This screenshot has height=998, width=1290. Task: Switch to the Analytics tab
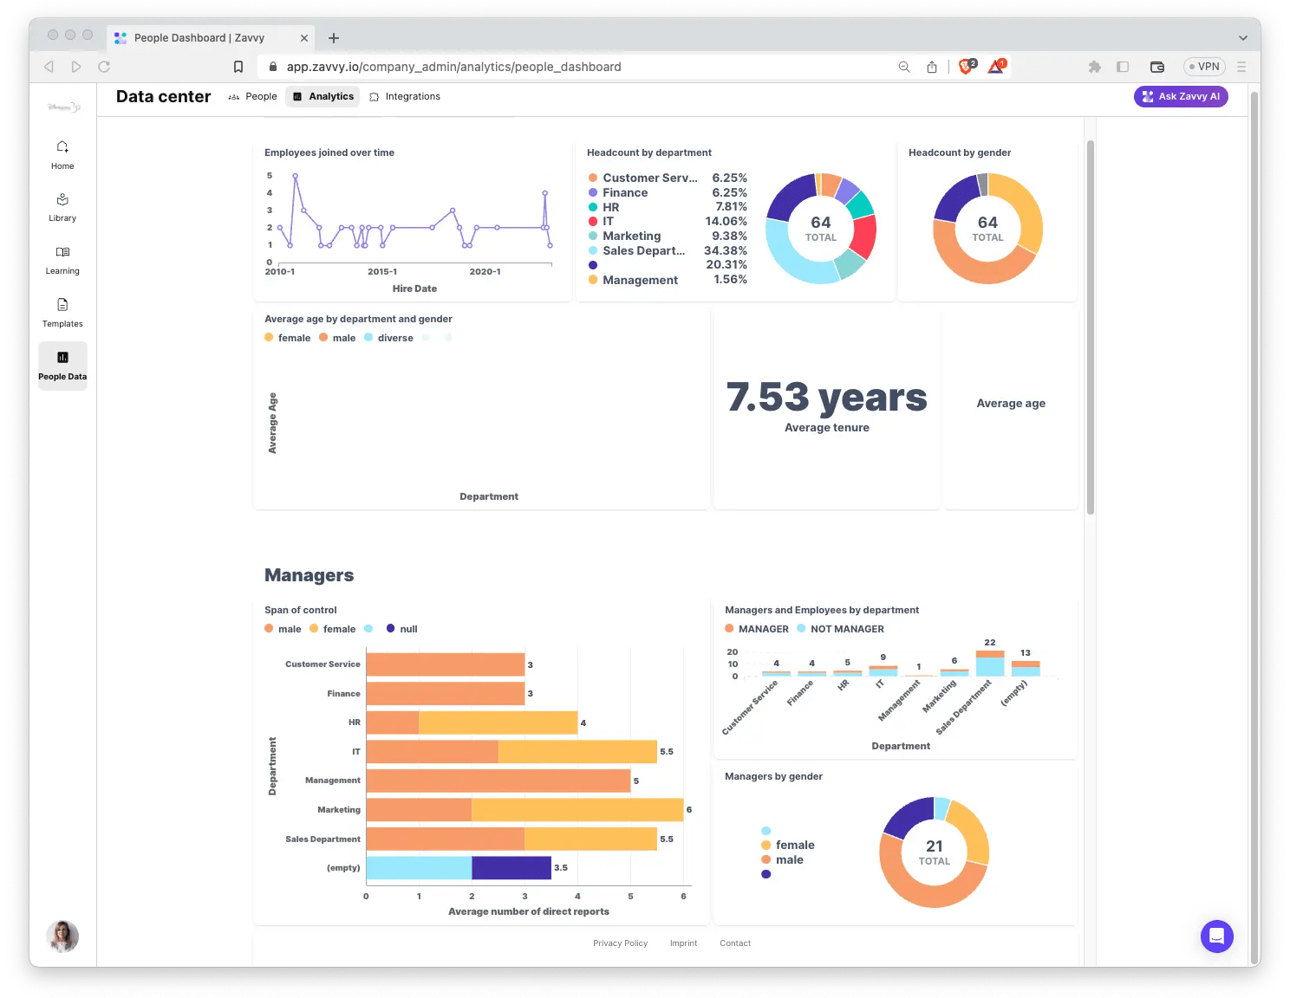(322, 96)
